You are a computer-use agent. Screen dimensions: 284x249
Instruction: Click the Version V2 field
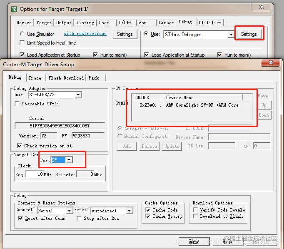[49, 136]
